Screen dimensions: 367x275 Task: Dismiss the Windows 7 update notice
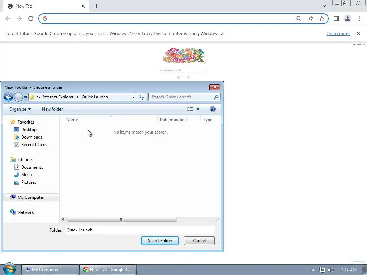pyautogui.click(x=358, y=33)
